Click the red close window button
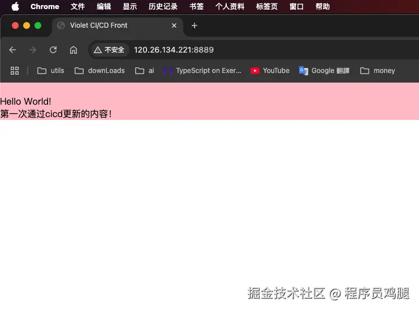 pos(15,25)
